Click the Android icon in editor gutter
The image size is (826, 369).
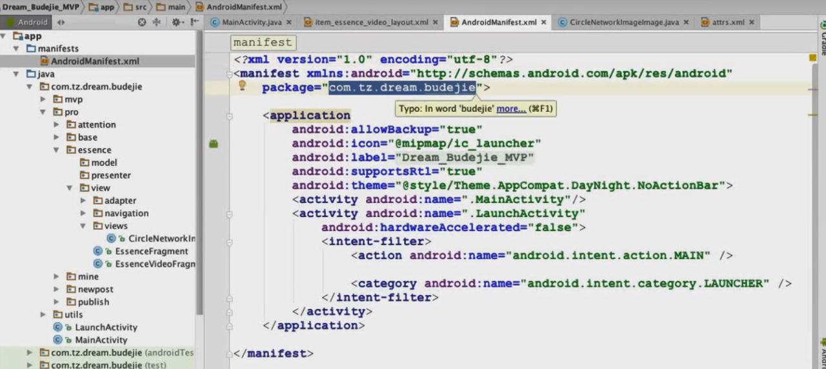click(x=214, y=144)
